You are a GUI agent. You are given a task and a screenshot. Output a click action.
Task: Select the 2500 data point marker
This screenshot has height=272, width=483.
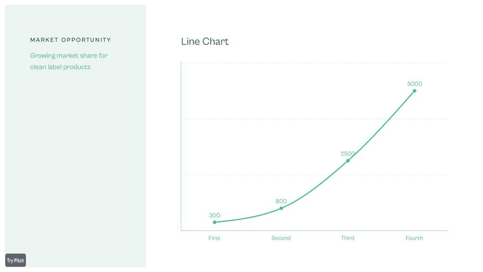348,161
